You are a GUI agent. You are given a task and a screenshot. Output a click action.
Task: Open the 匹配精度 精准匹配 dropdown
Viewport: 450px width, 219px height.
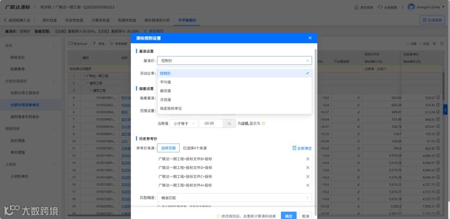pyautogui.click(x=235, y=197)
